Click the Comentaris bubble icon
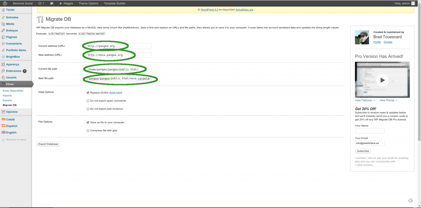421x208 pixels. pos(3,43)
